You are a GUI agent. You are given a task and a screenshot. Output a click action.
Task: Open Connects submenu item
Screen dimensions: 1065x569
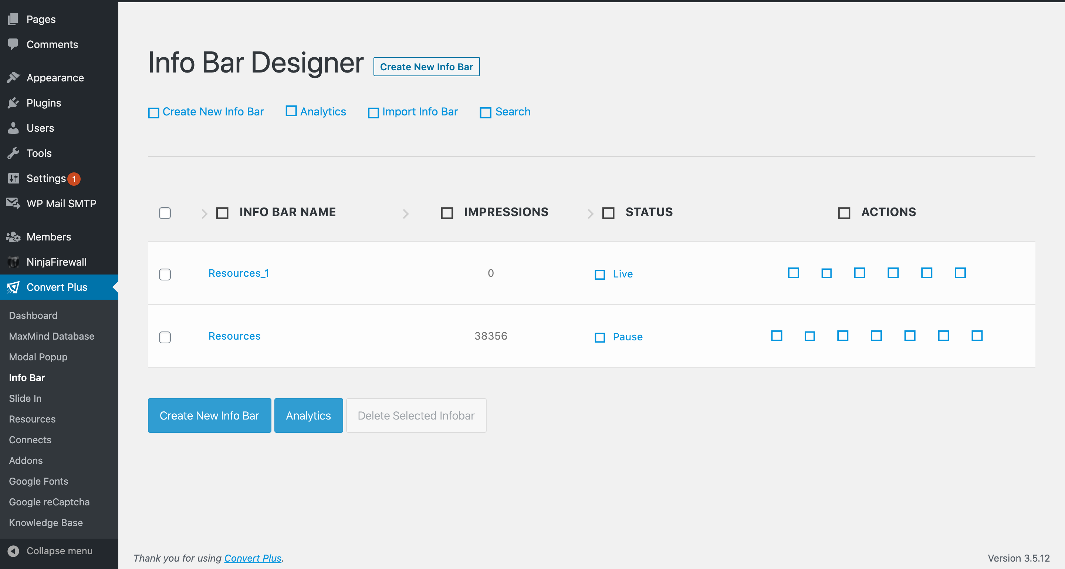click(30, 440)
